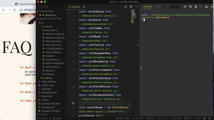214x120 pixels.
Task: Select script.js under js folder
Action: [x=46, y=78]
